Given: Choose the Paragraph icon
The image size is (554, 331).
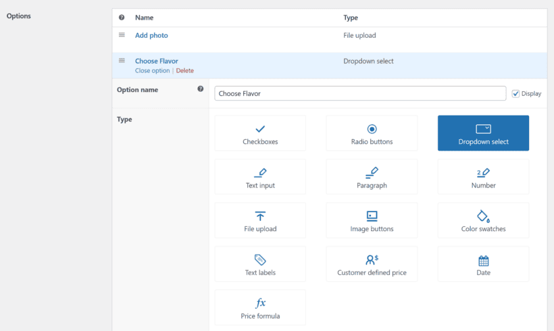Looking at the screenshot, I should pyautogui.click(x=372, y=173).
